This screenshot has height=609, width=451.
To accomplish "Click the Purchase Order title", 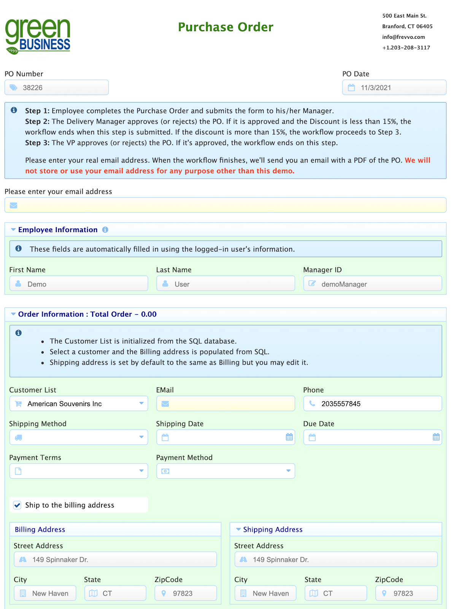I will click(x=225, y=27).
